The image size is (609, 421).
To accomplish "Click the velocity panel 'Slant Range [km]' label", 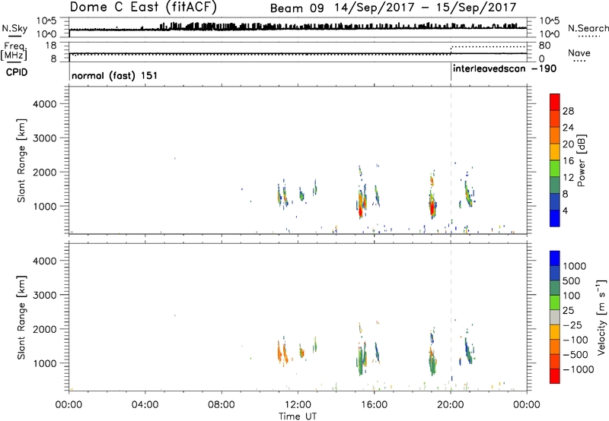I will pyautogui.click(x=21, y=318).
